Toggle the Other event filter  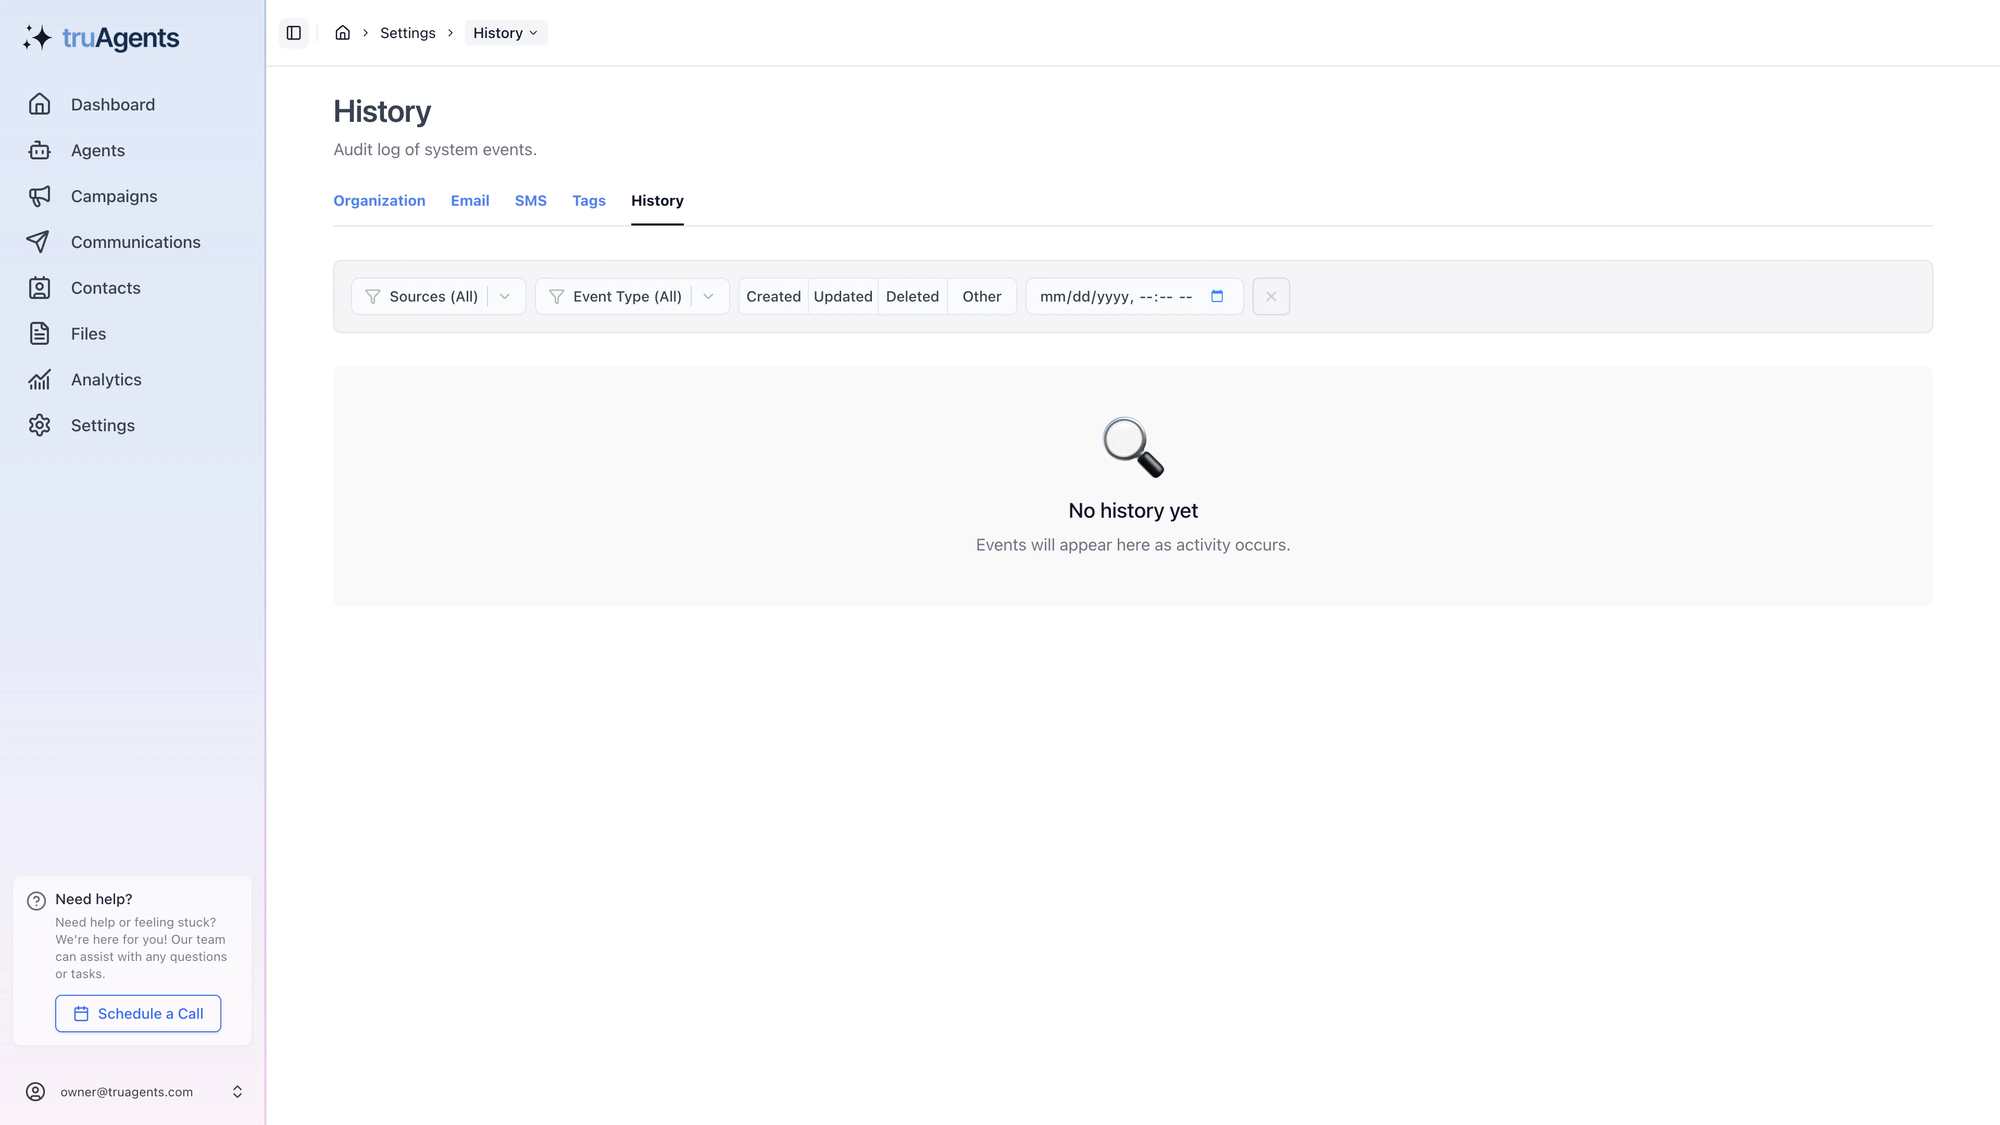(x=981, y=296)
